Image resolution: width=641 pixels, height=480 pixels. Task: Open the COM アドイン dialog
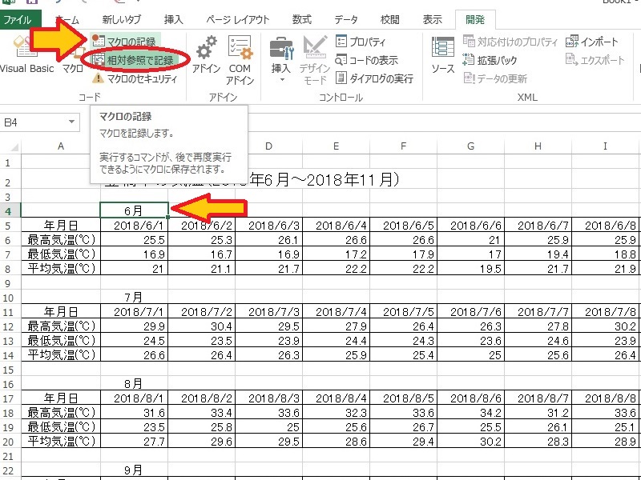240,60
